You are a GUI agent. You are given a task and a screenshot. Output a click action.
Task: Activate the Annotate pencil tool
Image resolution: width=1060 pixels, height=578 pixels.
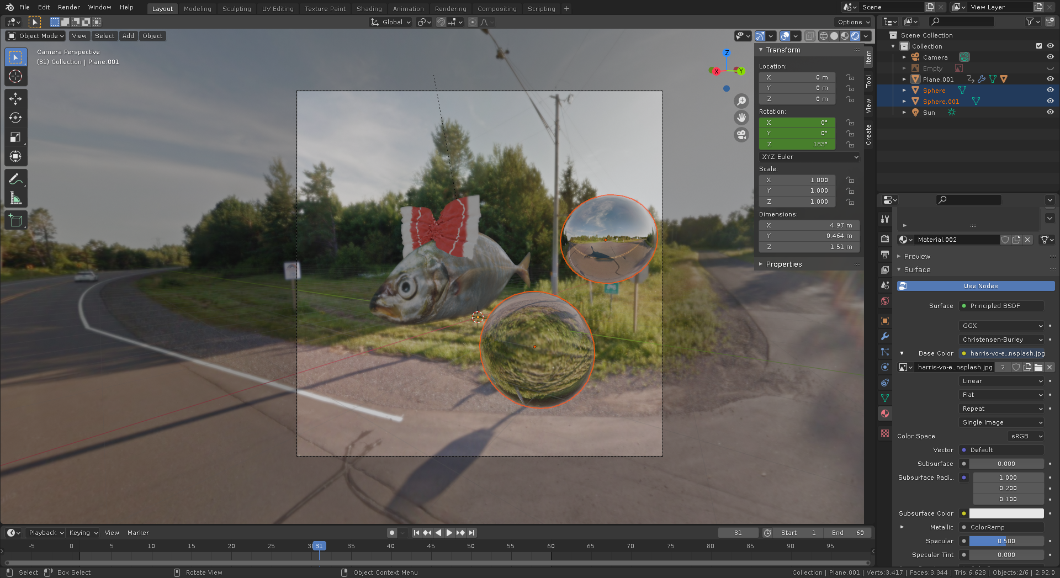click(15, 179)
